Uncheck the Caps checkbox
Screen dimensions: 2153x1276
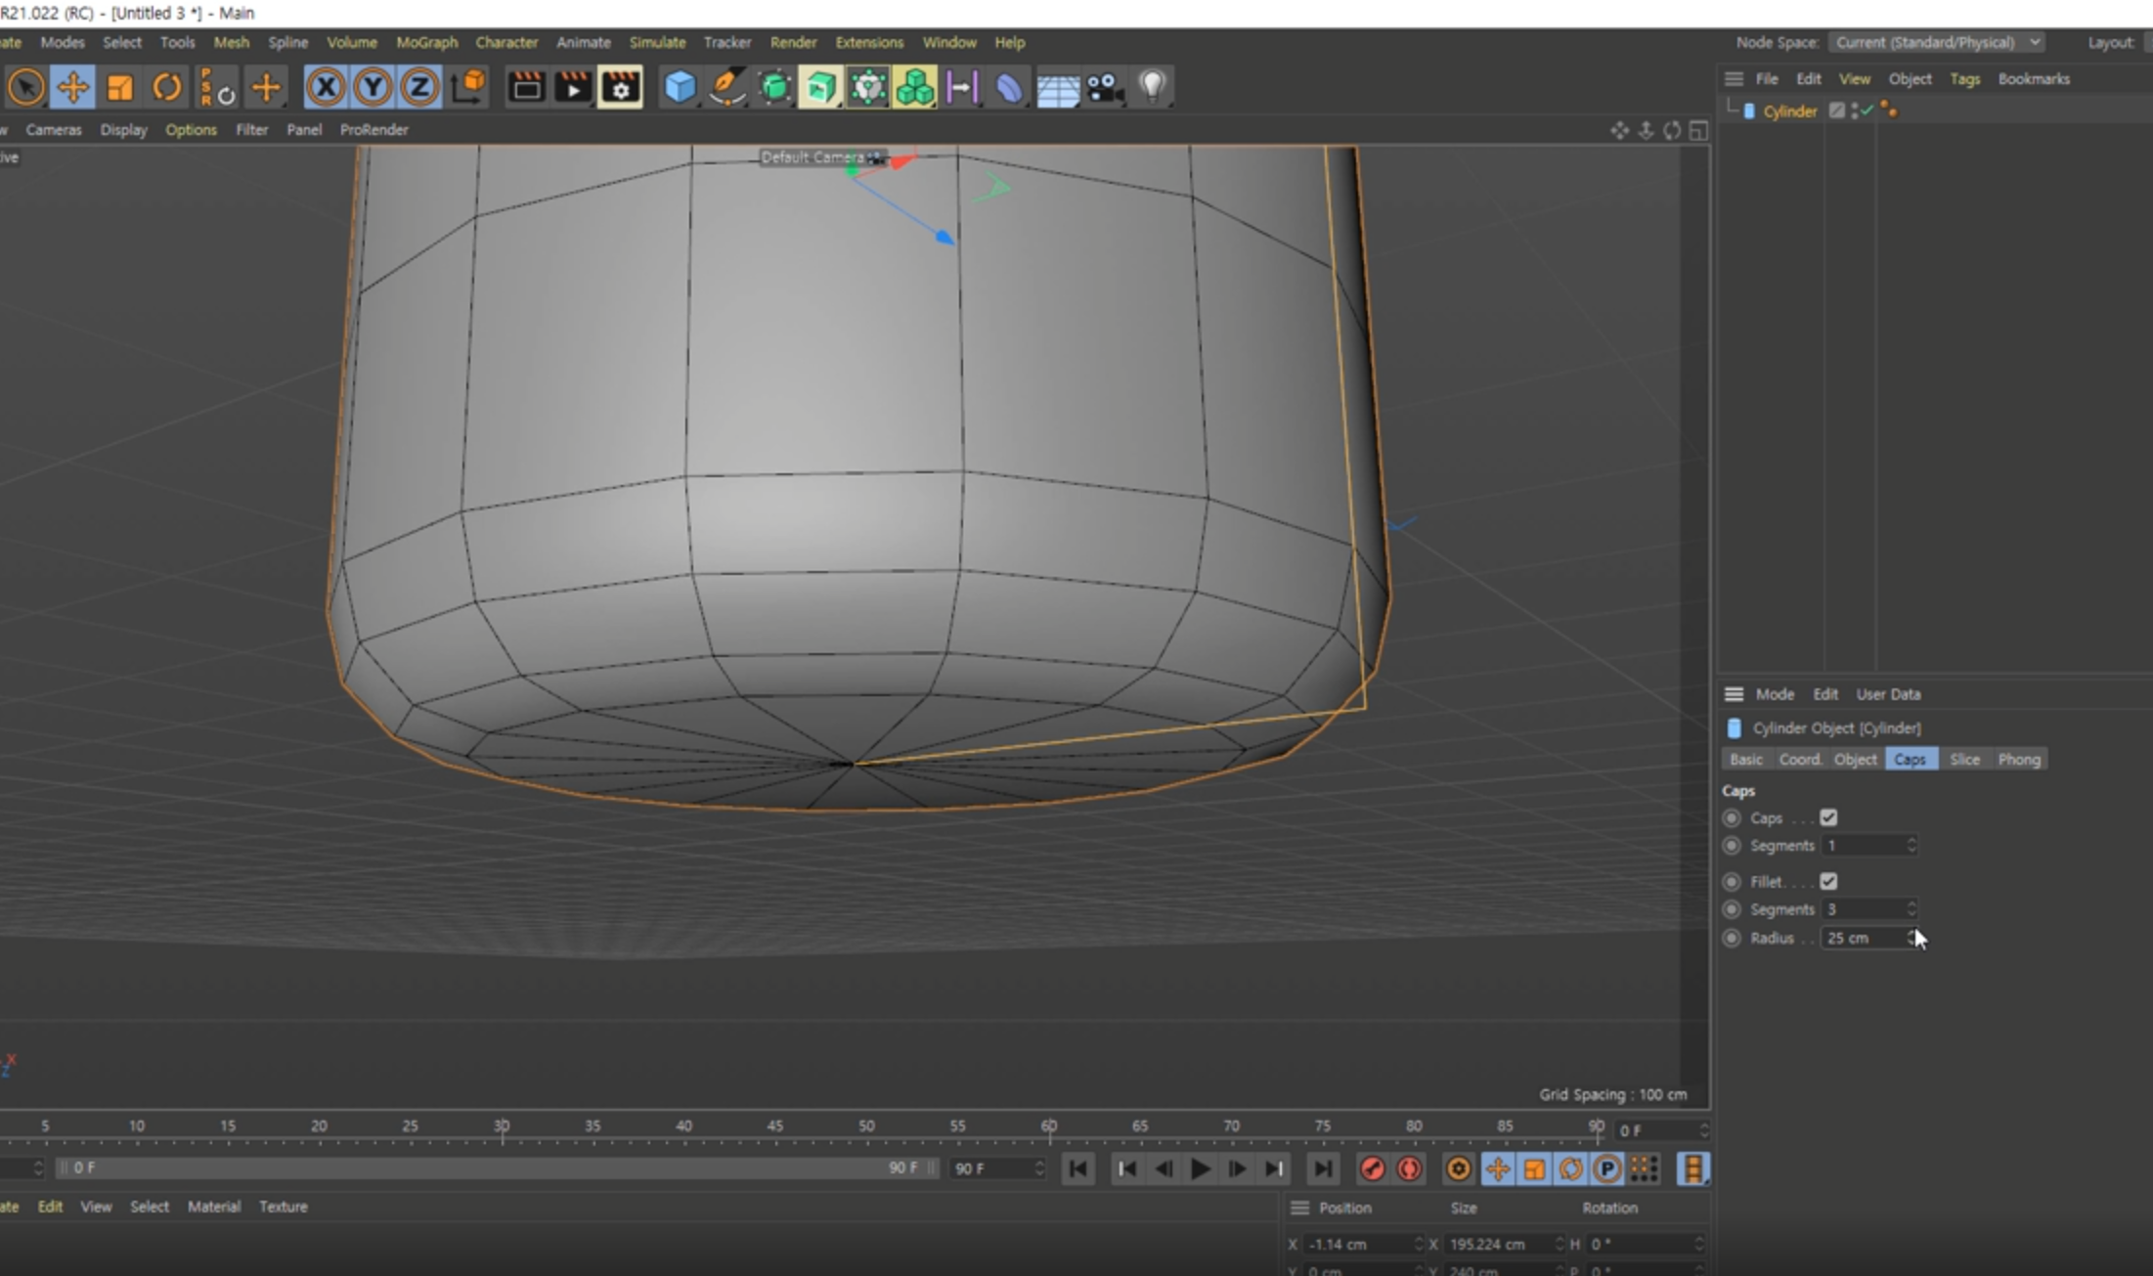coord(1828,817)
